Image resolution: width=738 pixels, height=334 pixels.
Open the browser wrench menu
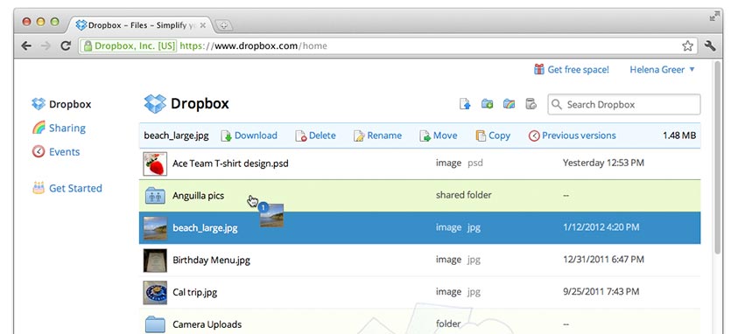pyautogui.click(x=710, y=45)
